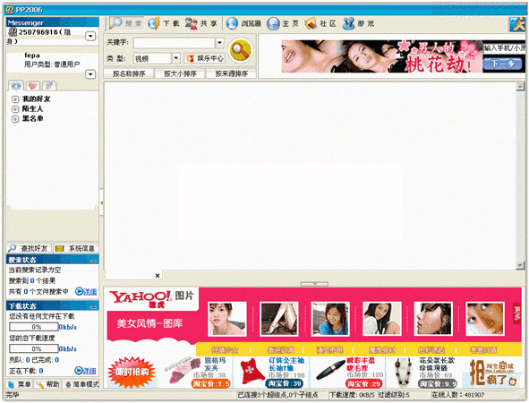The width and height of the screenshot is (529, 403).
Task: Minimize the 下载状态 panel
Action: tap(93, 307)
